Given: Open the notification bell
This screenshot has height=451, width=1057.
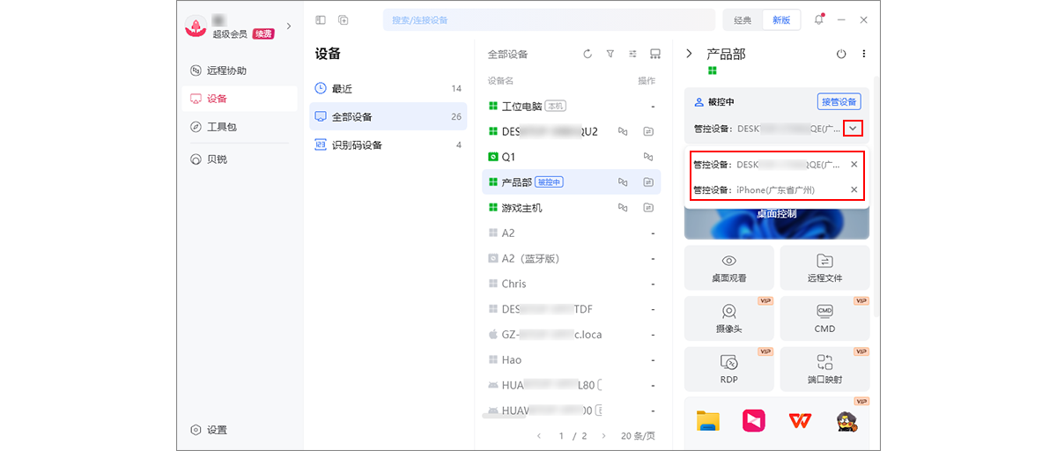Looking at the screenshot, I should click(818, 19).
